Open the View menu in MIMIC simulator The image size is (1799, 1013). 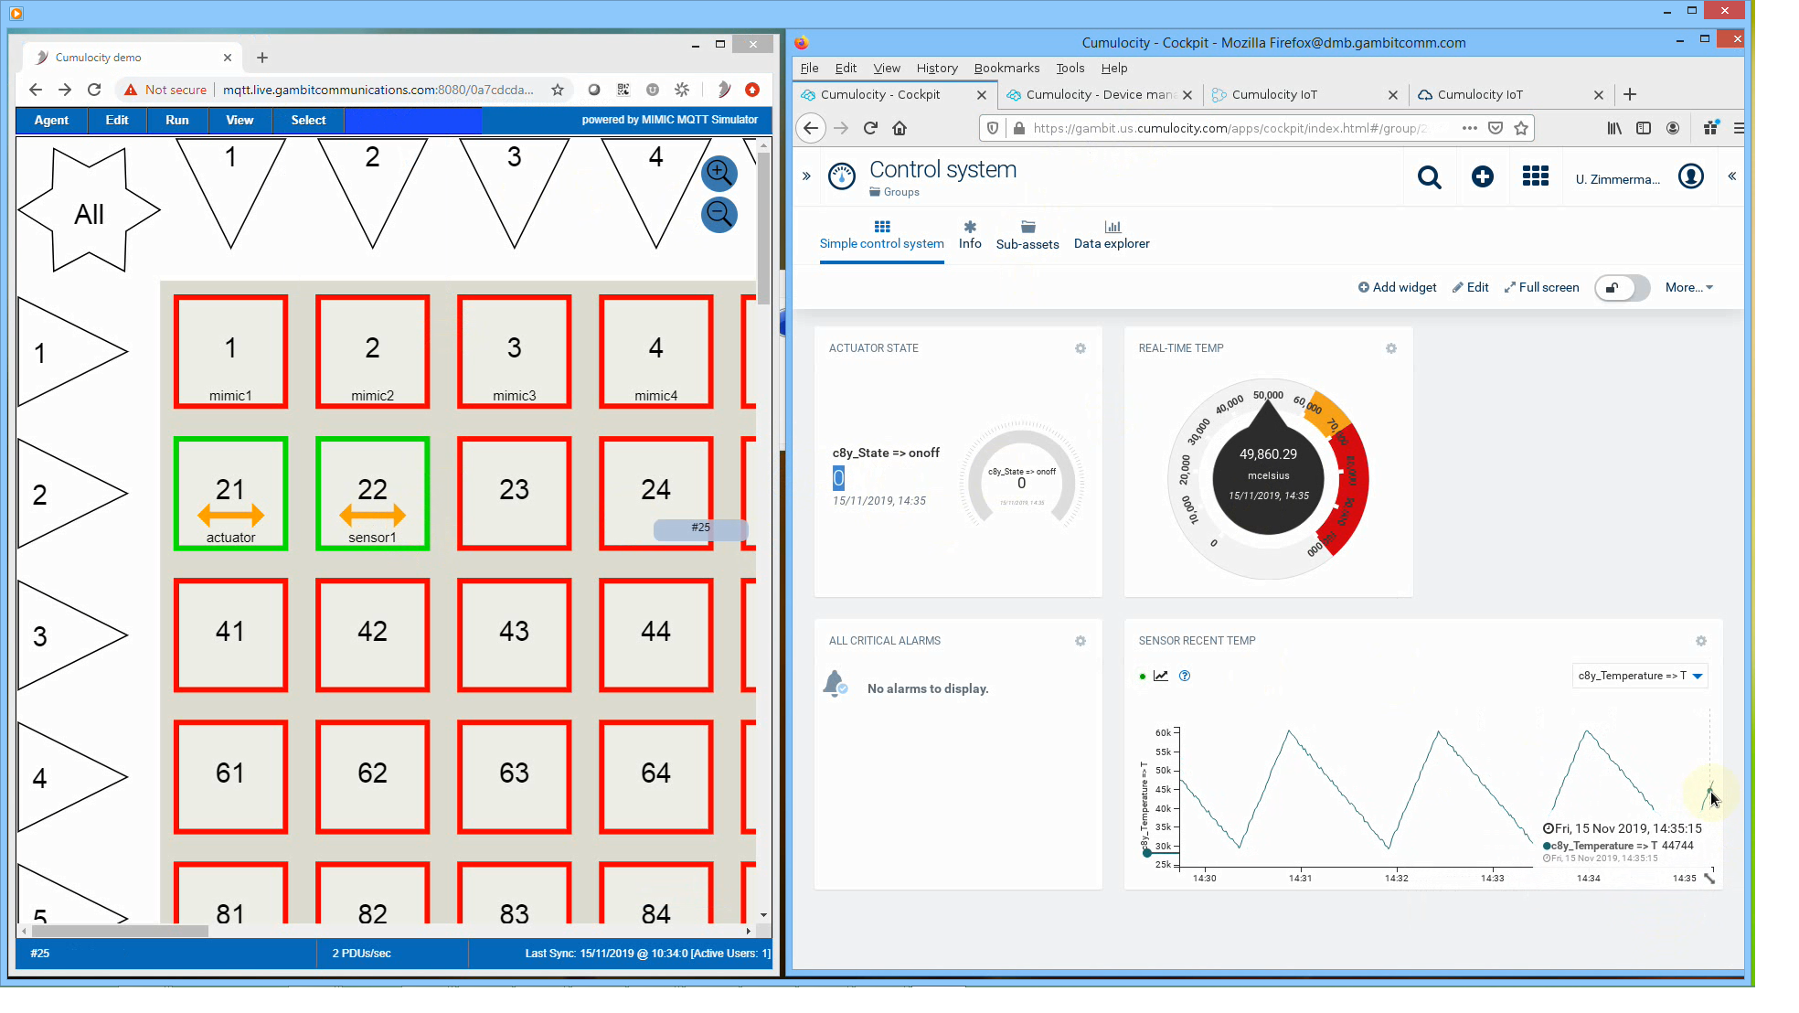click(x=240, y=120)
